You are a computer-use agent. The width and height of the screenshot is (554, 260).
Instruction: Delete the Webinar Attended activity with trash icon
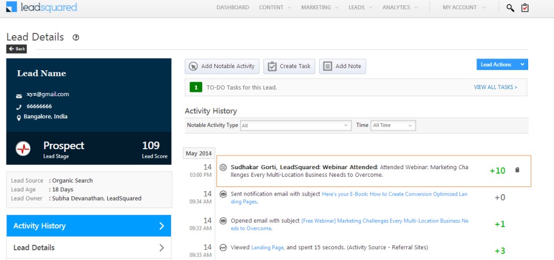point(517,170)
